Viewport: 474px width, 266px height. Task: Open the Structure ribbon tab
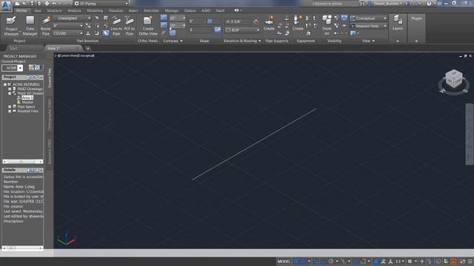(54, 10)
